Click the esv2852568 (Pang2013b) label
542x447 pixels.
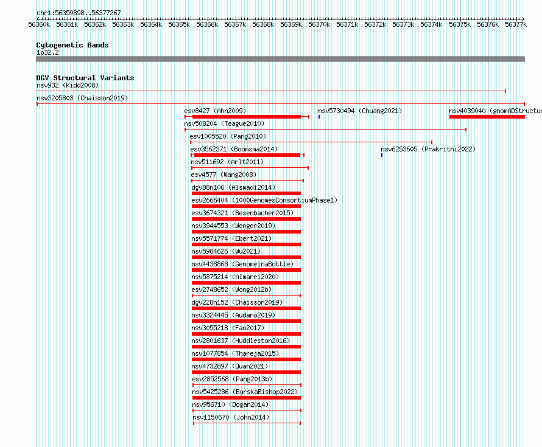[x=232, y=379]
